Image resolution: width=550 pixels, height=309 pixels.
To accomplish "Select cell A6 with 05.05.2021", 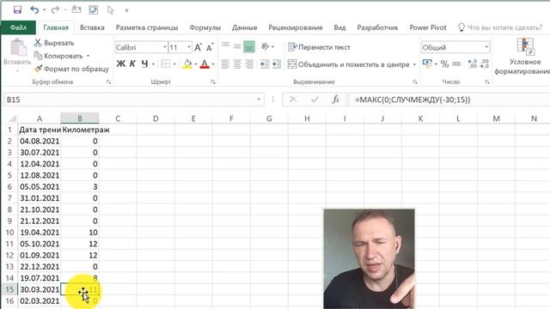I will point(40,187).
